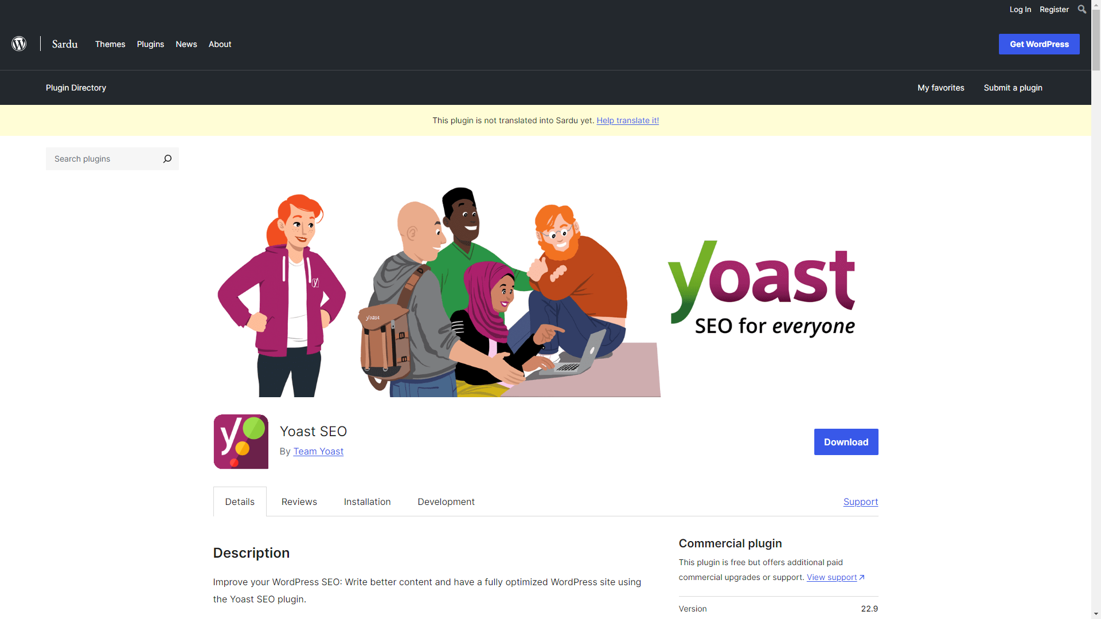
Task: Open the Plugins menu item
Action: click(x=150, y=44)
